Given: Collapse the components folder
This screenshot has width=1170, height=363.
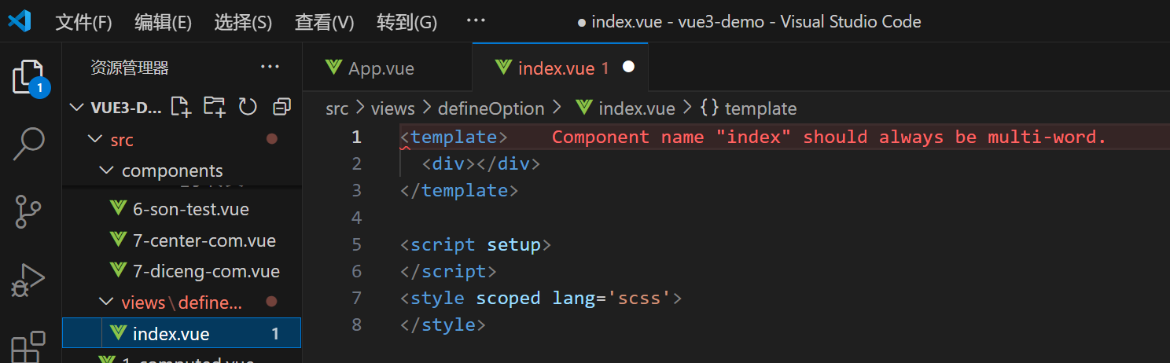Looking at the screenshot, I should tap(106, 171).
